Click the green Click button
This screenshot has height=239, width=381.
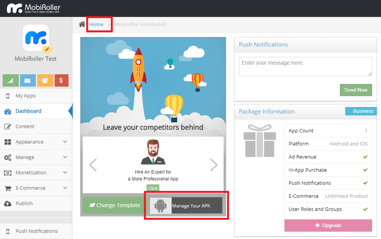(x=153, y=188)
